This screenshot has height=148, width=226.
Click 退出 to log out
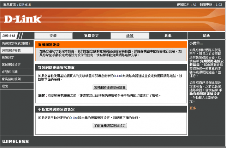17,86
